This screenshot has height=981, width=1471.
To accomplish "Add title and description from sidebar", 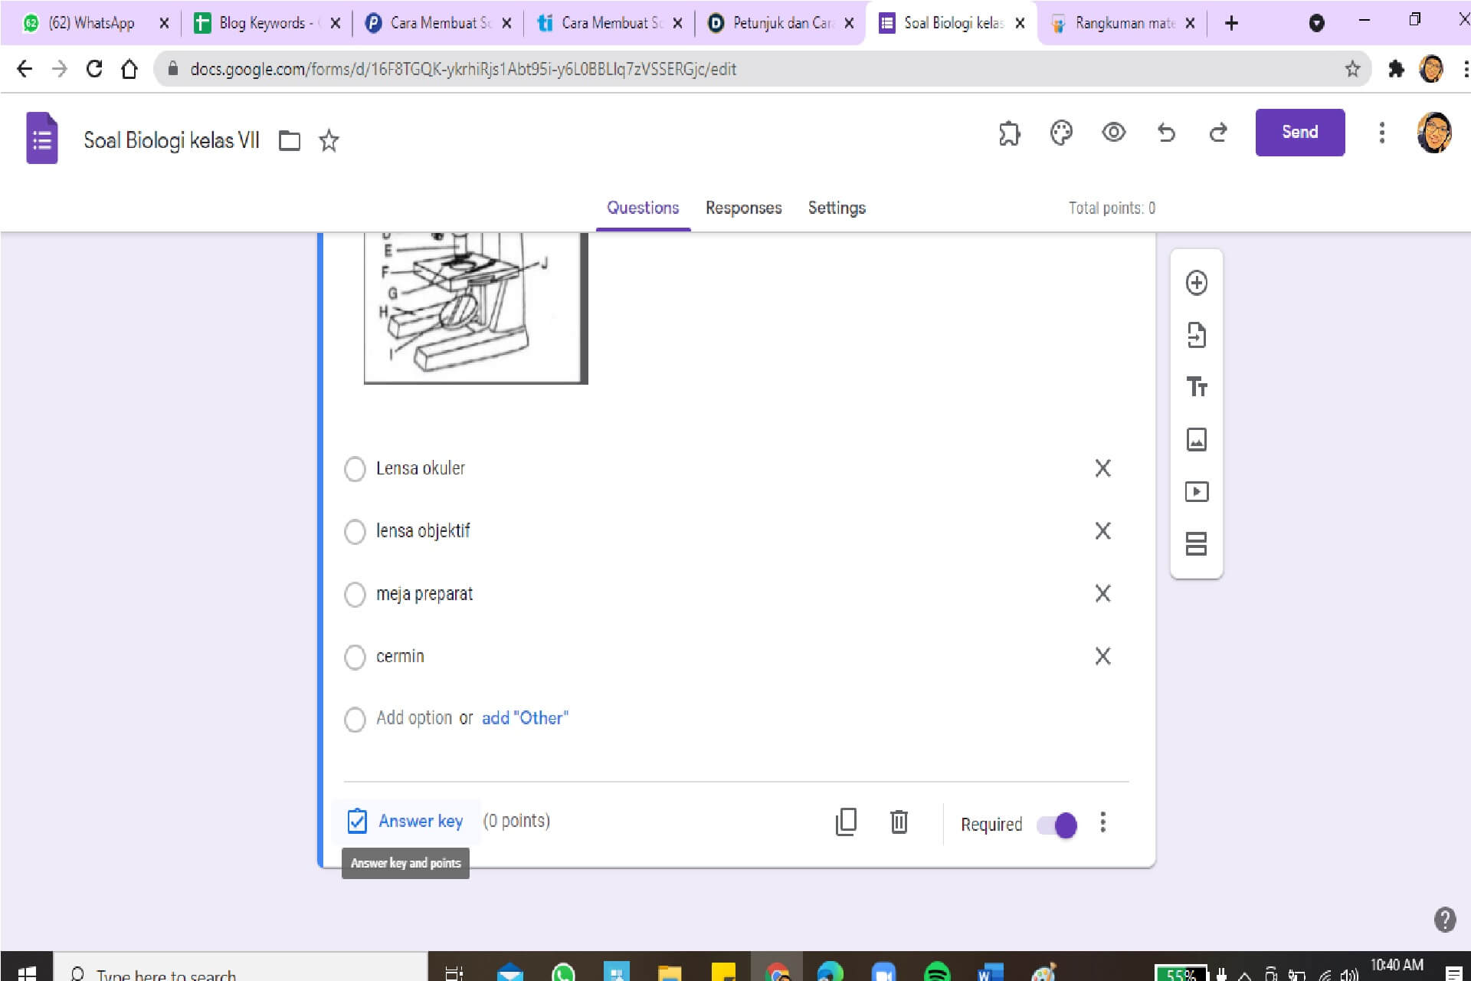I will tap(1196, 387).
